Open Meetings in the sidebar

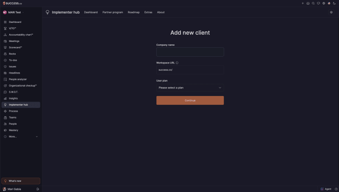coord(21,41)
